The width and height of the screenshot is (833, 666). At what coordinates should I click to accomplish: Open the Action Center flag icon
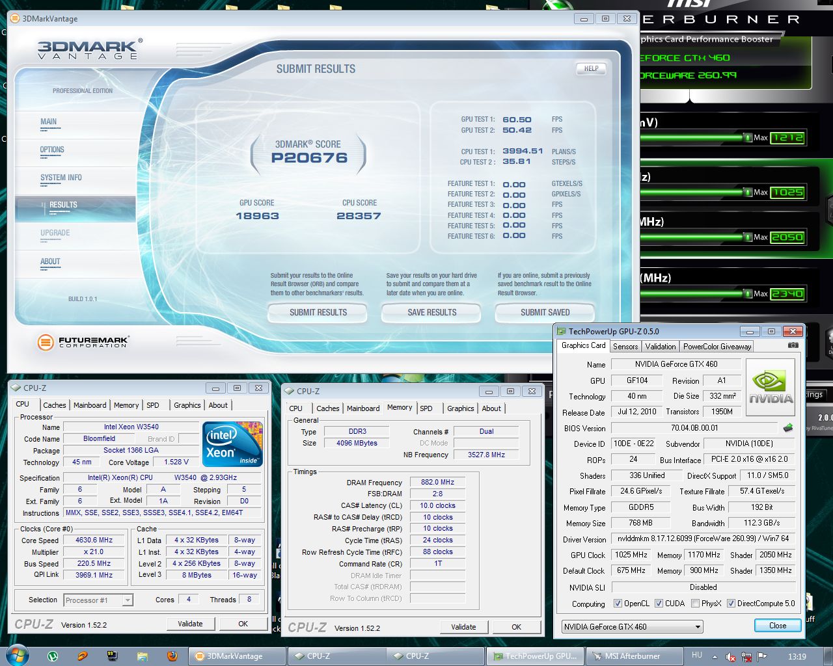[762, 657]
